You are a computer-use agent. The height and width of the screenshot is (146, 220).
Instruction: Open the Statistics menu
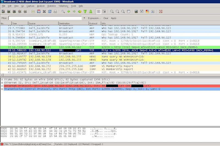[x=51, y=6]
